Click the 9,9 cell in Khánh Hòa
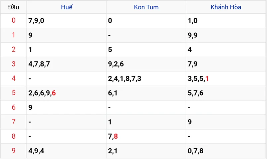Screen dimensions: 267x159 click(193, 35)
